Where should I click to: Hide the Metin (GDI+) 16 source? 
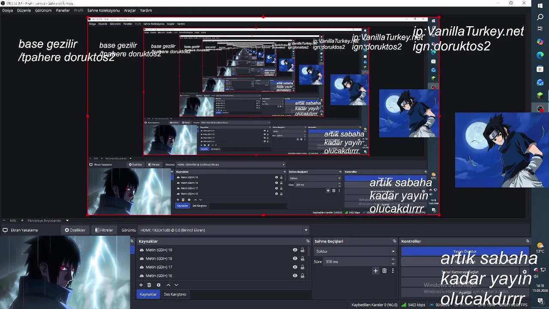(x=295, y=276)
